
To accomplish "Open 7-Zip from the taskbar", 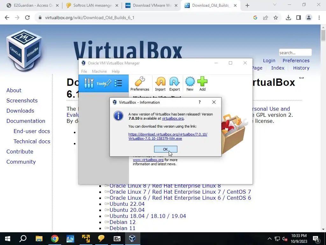I will (x=117, y=239).
